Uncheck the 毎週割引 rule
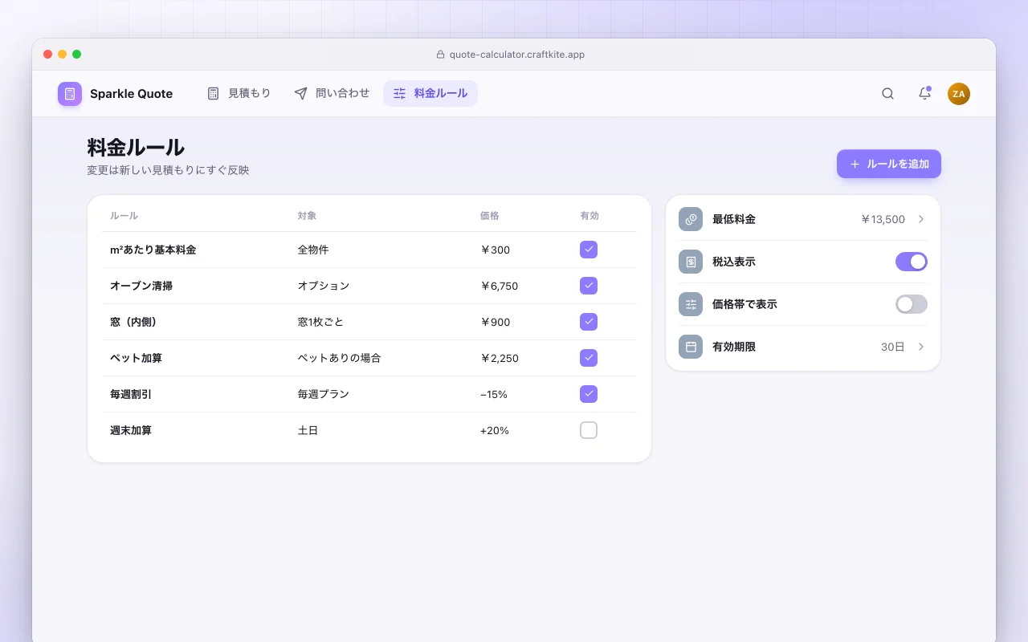Viewport: 1028px width, 642px height. coord(589,394)
